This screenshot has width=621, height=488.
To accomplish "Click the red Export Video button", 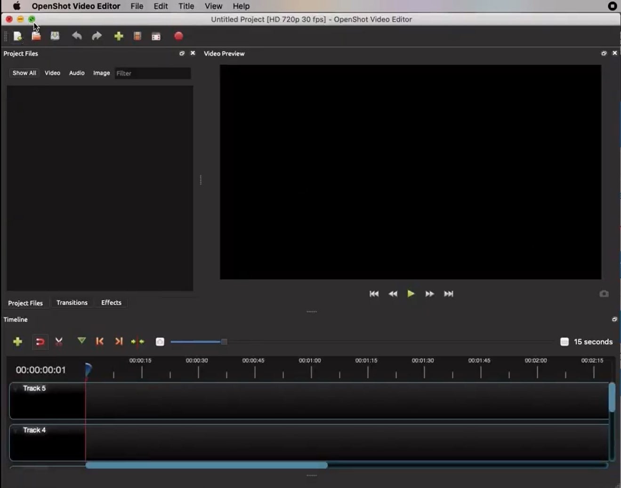I will (x=178, y=36).
